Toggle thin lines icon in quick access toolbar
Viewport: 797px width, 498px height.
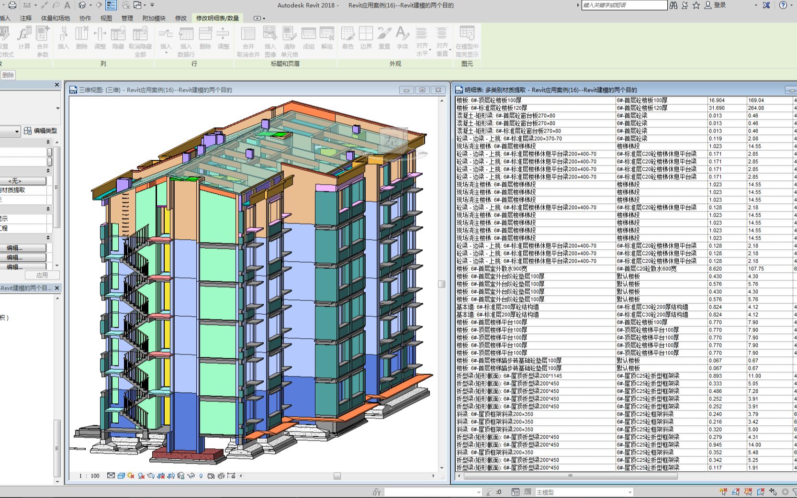pyautogui.click(x=111, y=5)
